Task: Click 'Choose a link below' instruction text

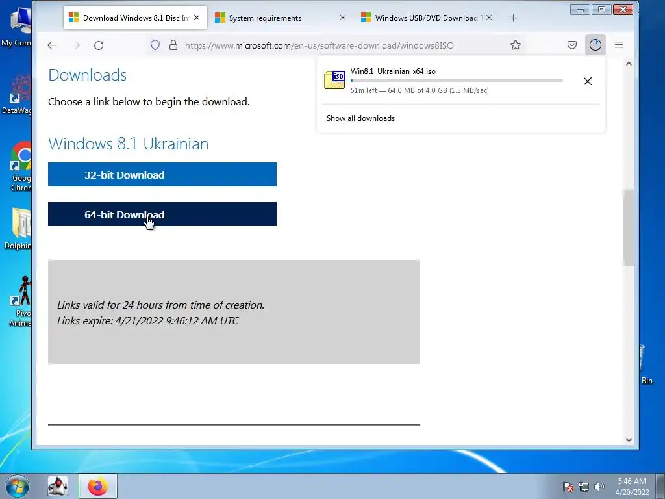Action: (x=149, y=102)
